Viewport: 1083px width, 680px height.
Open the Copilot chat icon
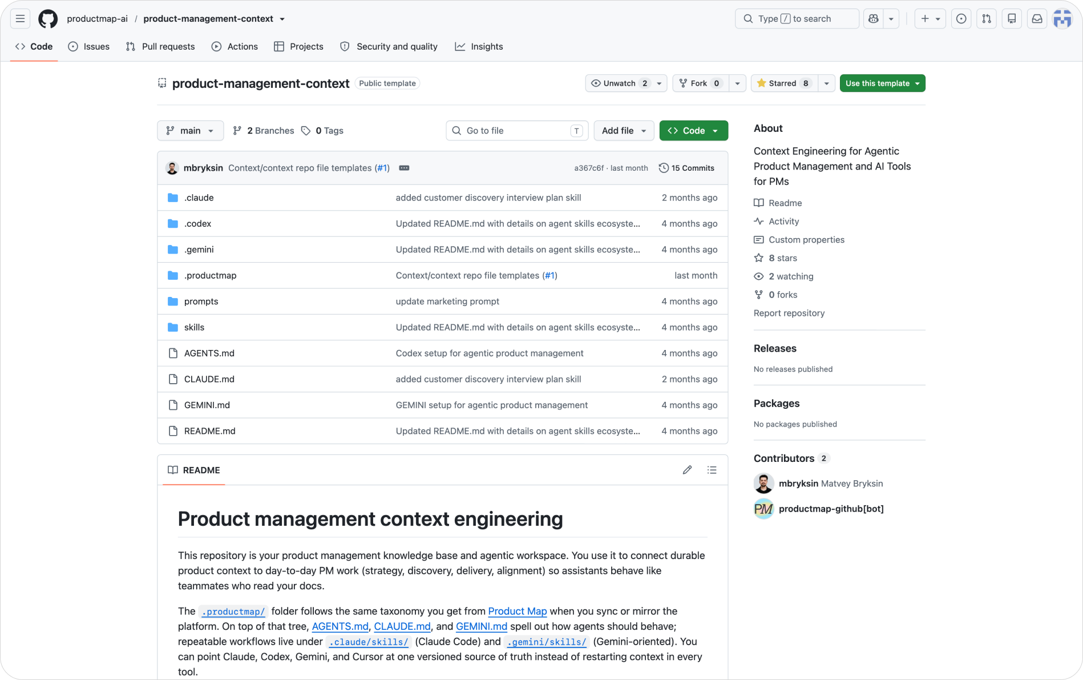pyautogui.click(x=873, y=19)
